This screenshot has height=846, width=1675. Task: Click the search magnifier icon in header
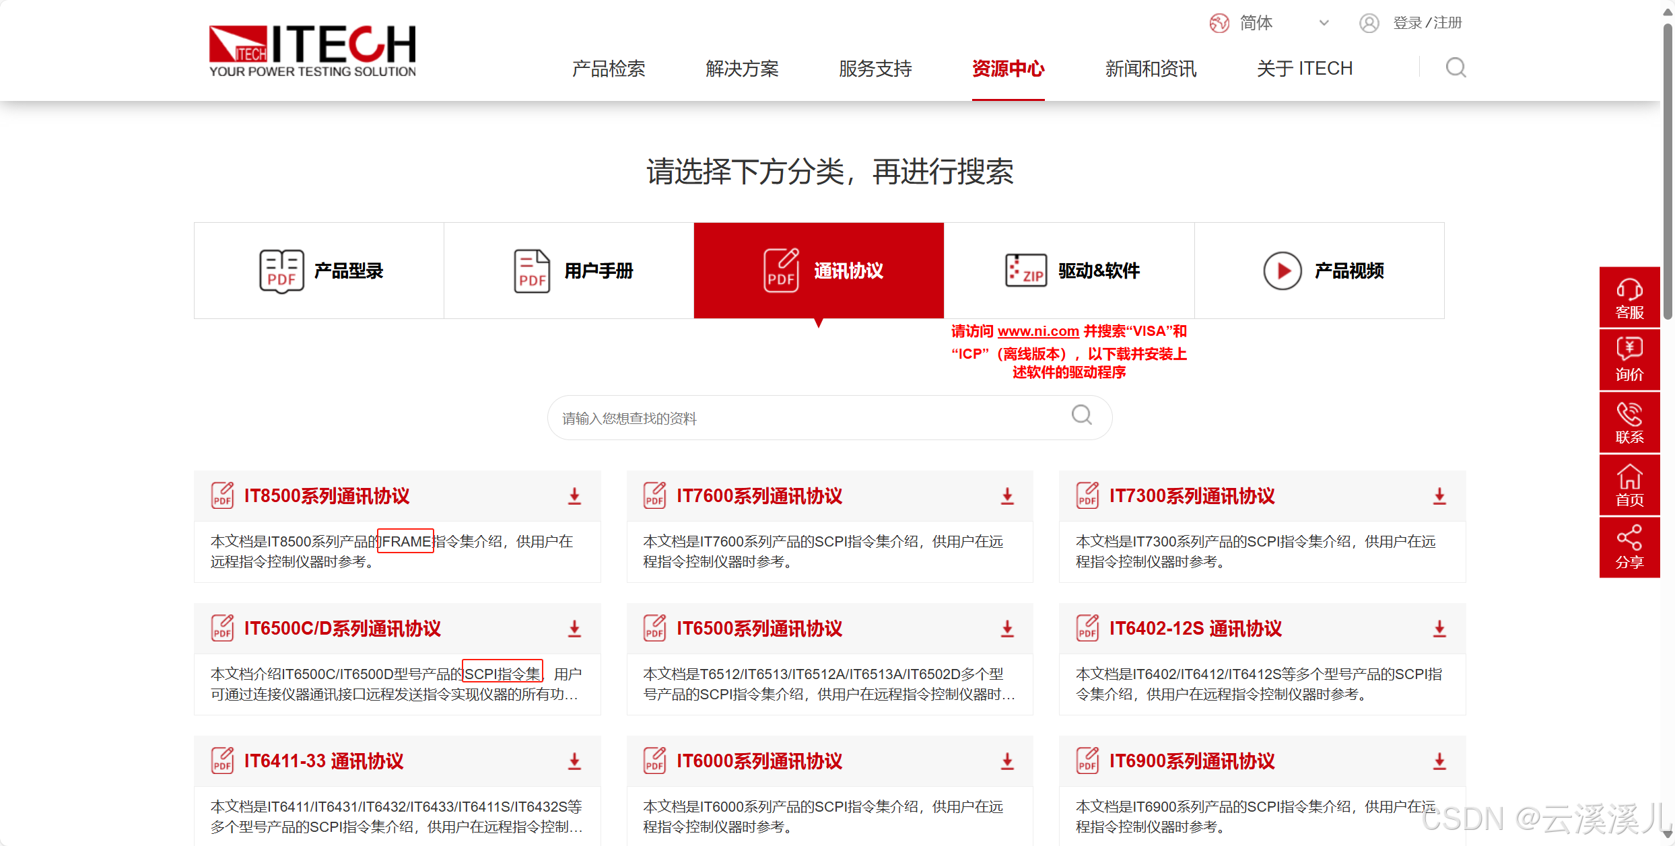click(1456, 67)
